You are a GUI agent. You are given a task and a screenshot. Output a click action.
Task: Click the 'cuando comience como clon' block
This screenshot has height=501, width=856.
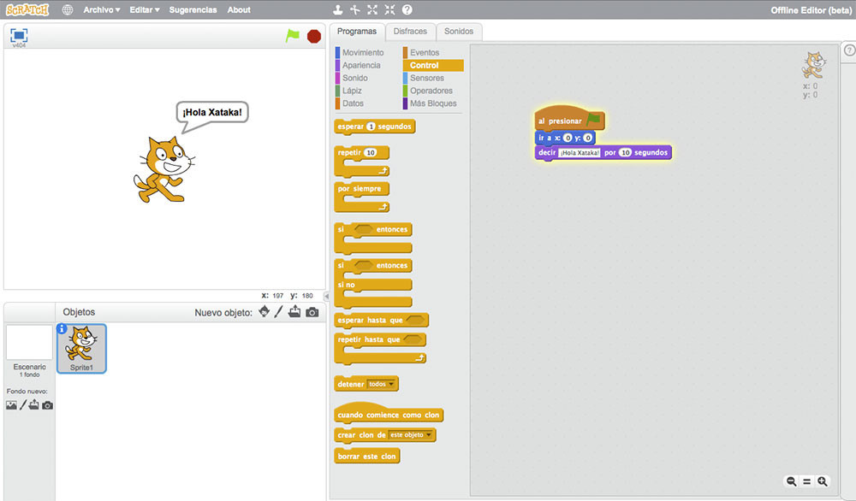[389, 414]
